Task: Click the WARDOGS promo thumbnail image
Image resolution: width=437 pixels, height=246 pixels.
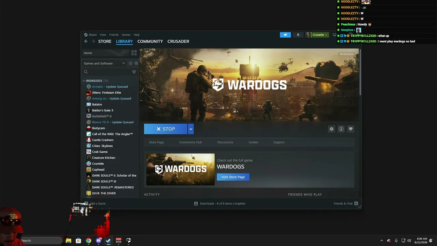Action: click(180, 169)
